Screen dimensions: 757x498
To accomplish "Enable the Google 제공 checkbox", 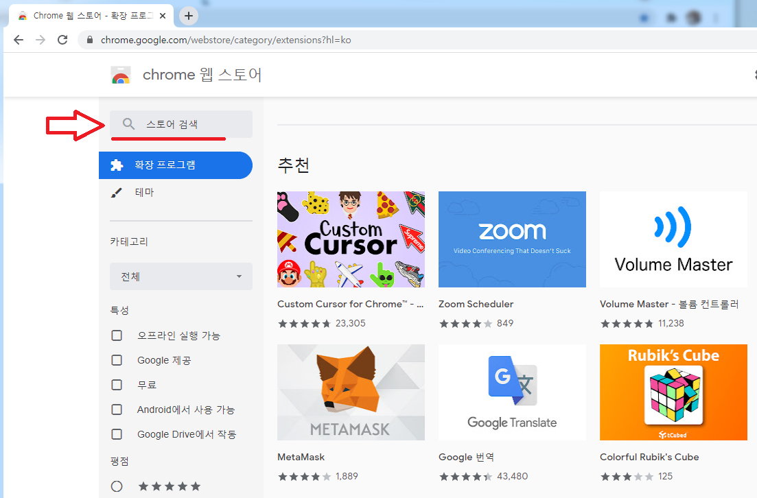I will click(117, 360).
